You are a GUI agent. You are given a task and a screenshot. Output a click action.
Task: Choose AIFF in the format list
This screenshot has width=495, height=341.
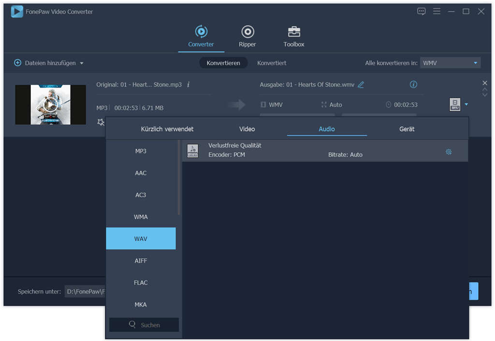click(x=141, y=261)
